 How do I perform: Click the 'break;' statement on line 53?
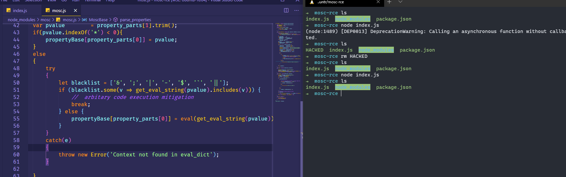point(81,104)
